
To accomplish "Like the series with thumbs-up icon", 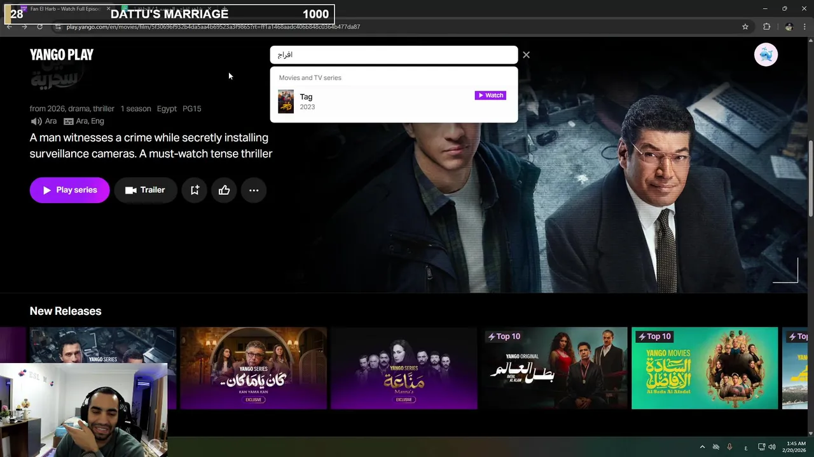I will click(224, 190).
